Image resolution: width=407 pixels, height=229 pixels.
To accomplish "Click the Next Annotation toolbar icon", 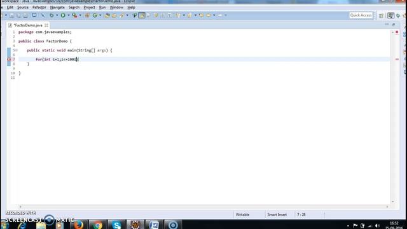I will tap(178, 15).
